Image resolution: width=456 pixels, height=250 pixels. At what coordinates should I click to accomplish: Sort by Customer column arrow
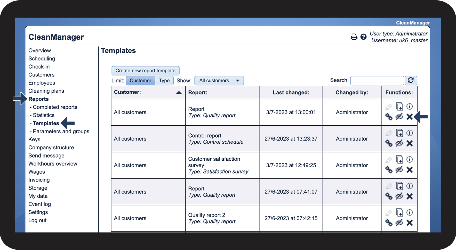coord(179,93)
